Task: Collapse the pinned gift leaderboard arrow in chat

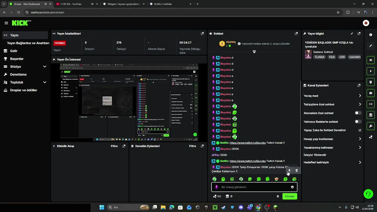Action: [254, 52]
